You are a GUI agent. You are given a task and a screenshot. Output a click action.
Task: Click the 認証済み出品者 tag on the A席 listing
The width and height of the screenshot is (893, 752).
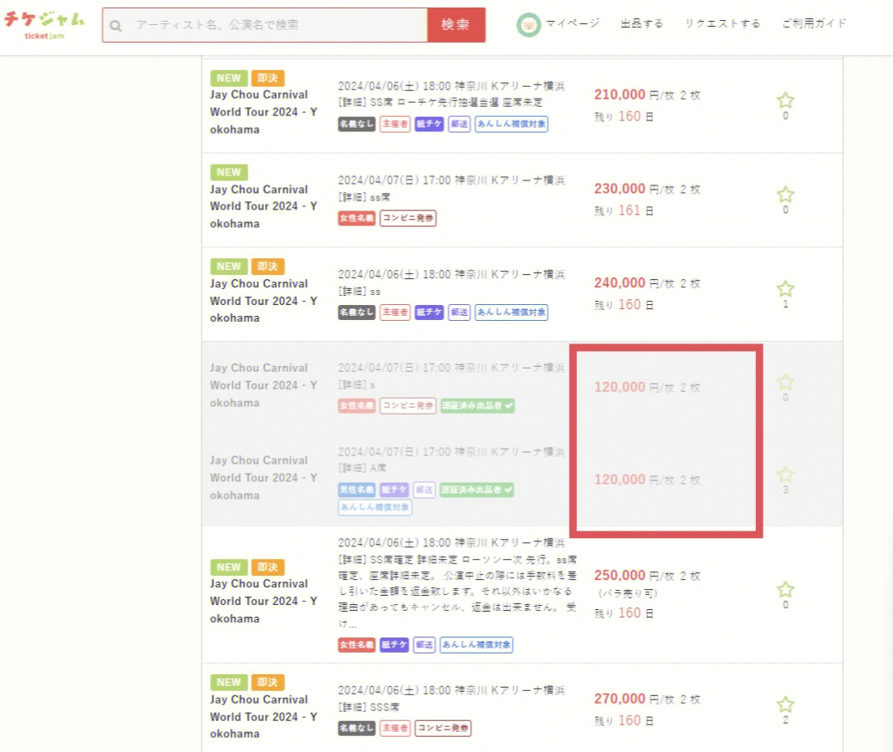(x=477, y=490)
